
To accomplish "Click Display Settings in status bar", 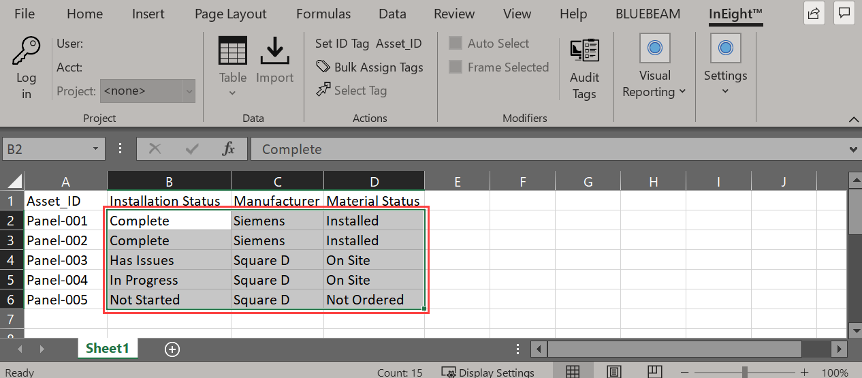I will click(488, 373).
